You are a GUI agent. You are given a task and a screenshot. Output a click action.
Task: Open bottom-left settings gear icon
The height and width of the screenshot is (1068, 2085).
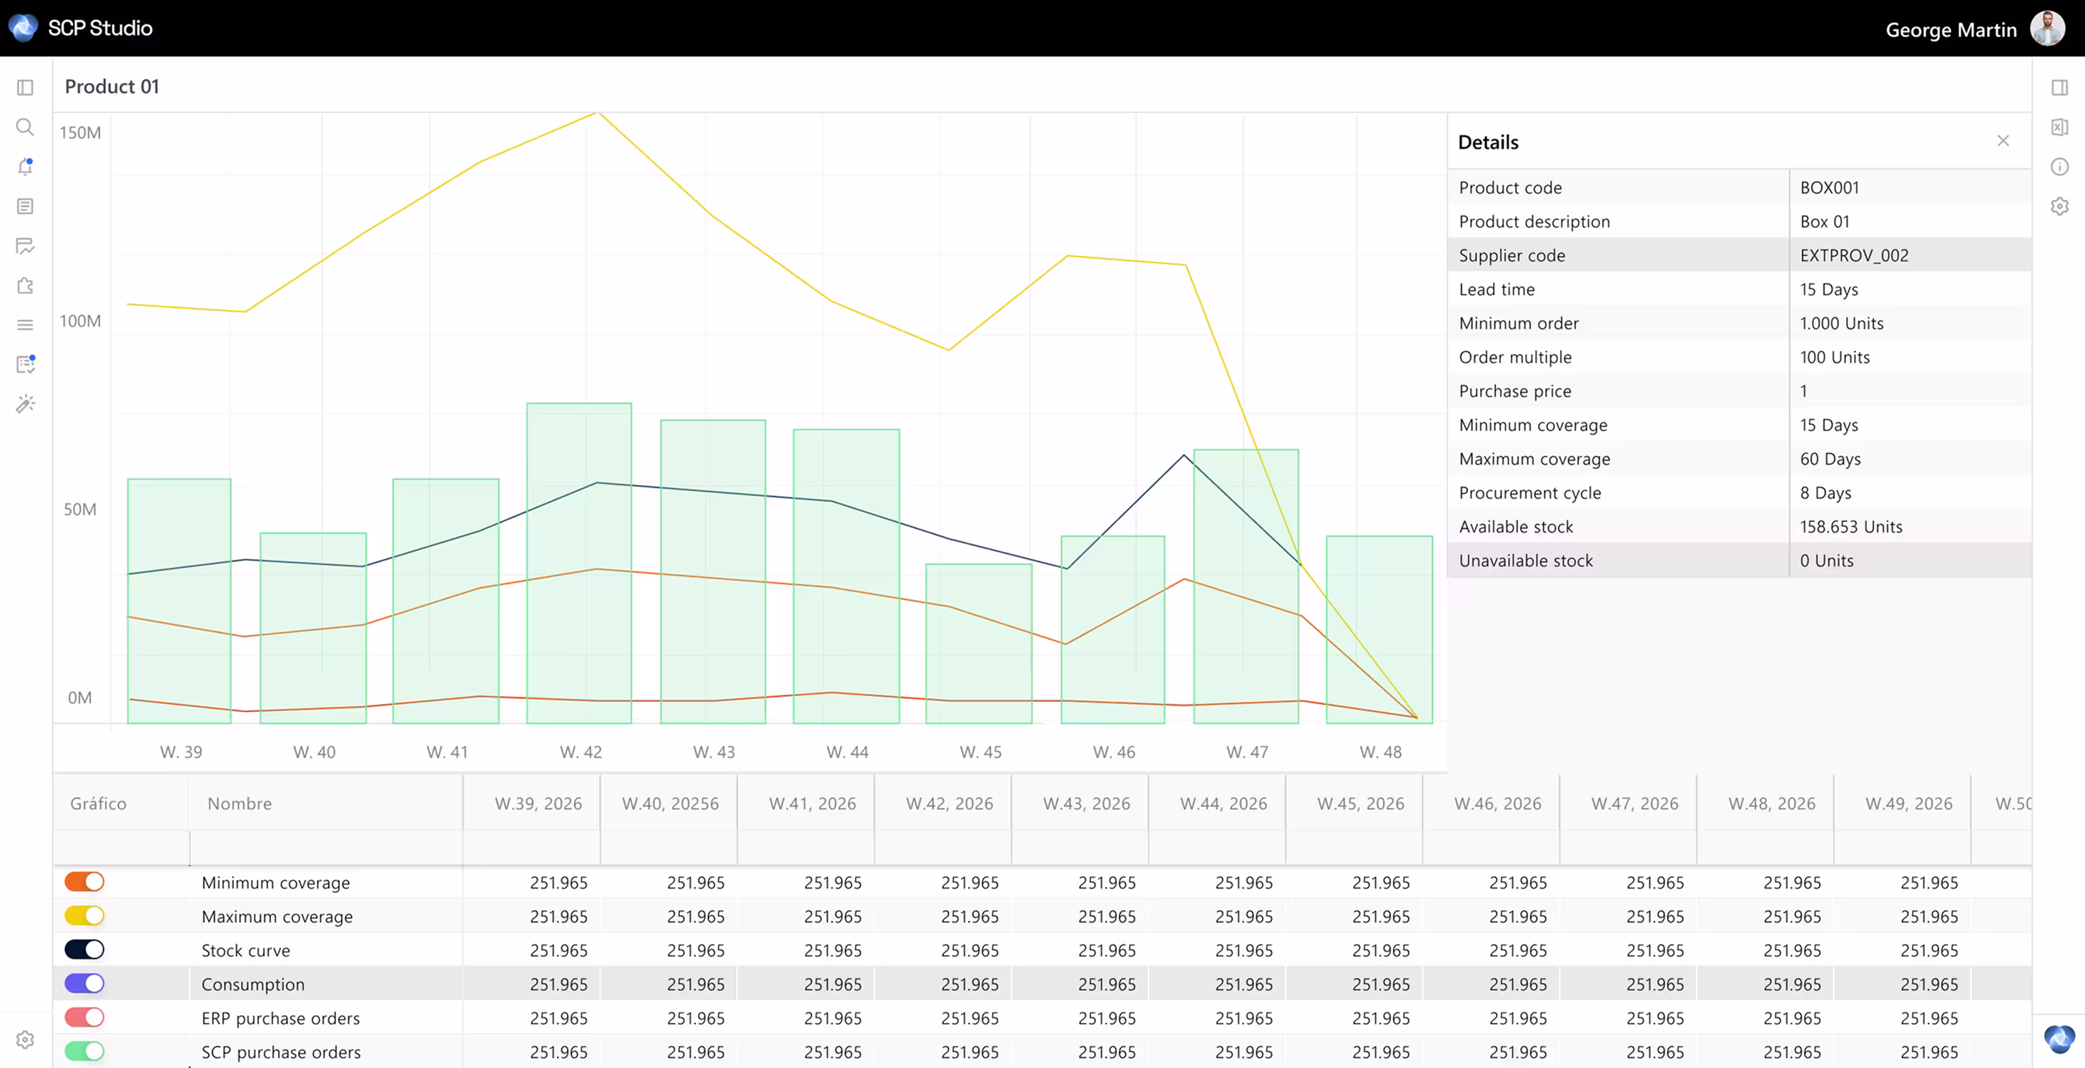coord(25,1039)
